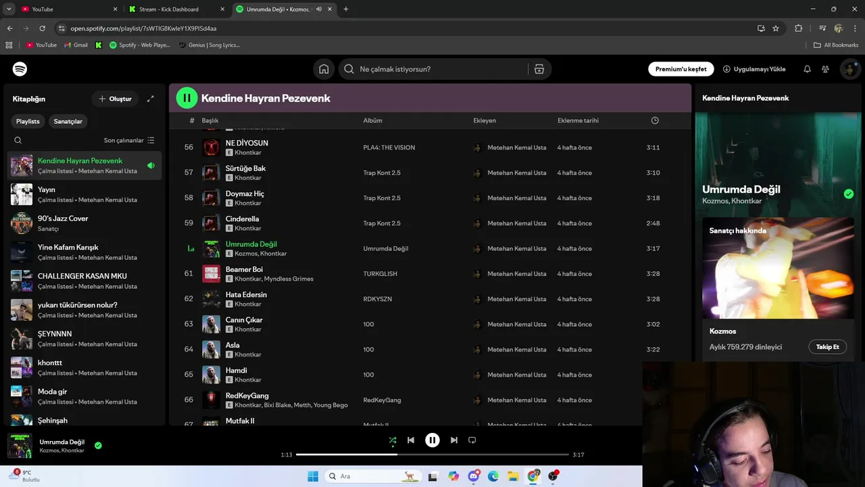Click 'Premium'u keşfet' button

pyautogui.click(x=681, y=69)
